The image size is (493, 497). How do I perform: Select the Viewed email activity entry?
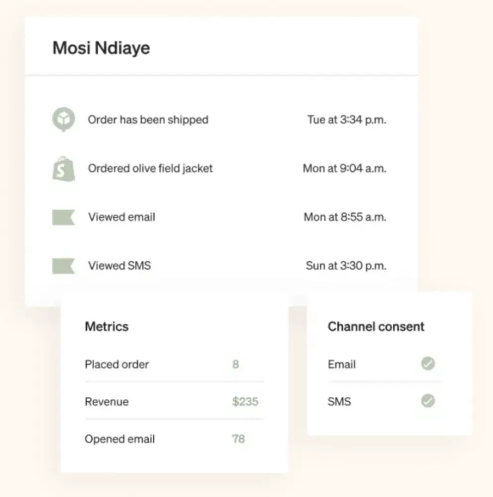click(122, 217)
